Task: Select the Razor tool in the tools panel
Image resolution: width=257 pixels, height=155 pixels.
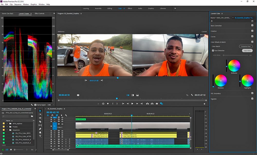Action: tap(40, 122)
